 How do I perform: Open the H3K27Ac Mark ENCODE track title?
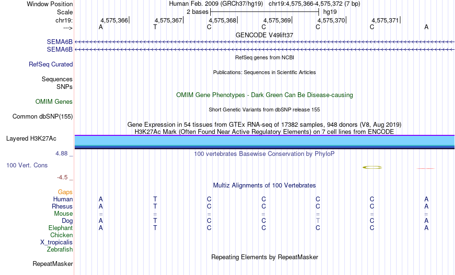click(264, 132)
